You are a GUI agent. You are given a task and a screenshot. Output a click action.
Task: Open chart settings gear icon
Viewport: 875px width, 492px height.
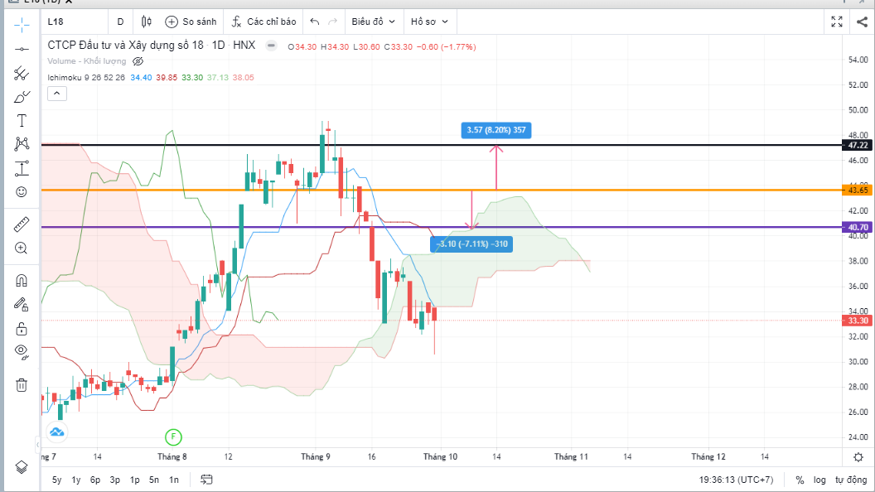858,457
